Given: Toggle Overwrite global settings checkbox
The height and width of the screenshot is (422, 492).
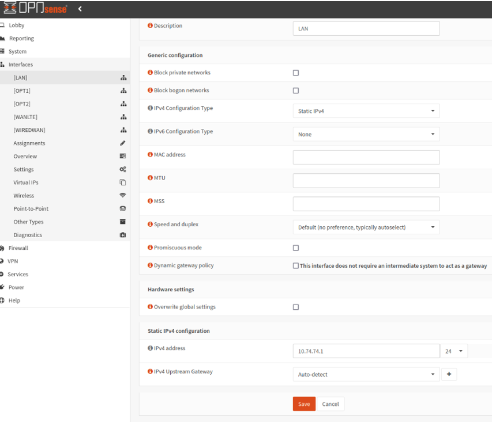Looking at the screenshot, I should pos(296,307).
